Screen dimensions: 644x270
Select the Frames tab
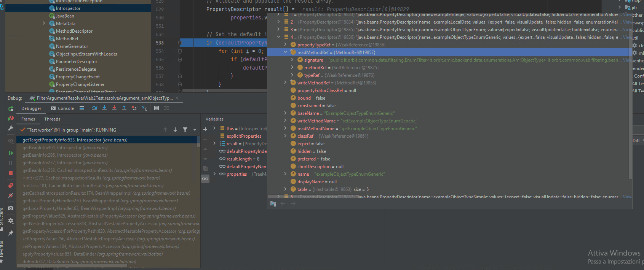pos(28,119)
